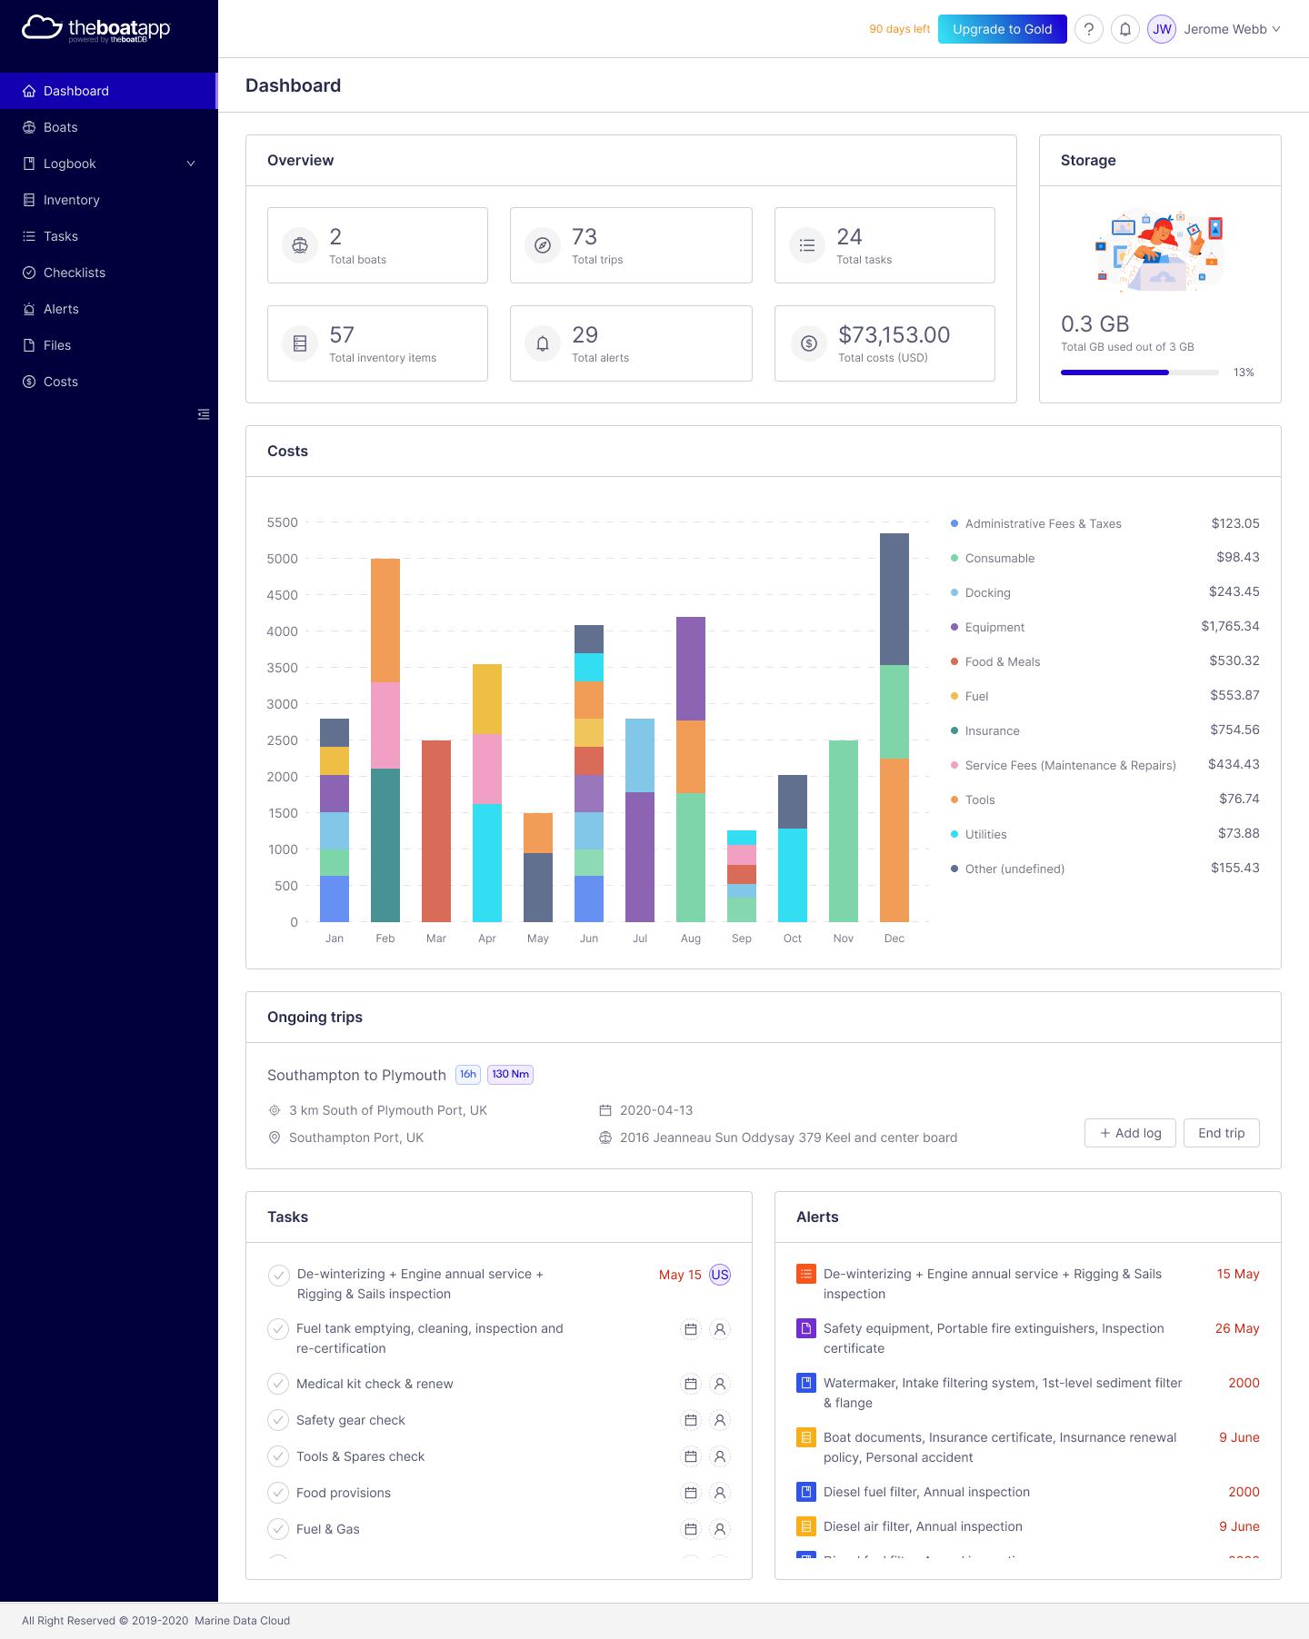The image size is (1309, 1639).
Task: Click the Total boats icon
Action: click(x=300, y=245)
